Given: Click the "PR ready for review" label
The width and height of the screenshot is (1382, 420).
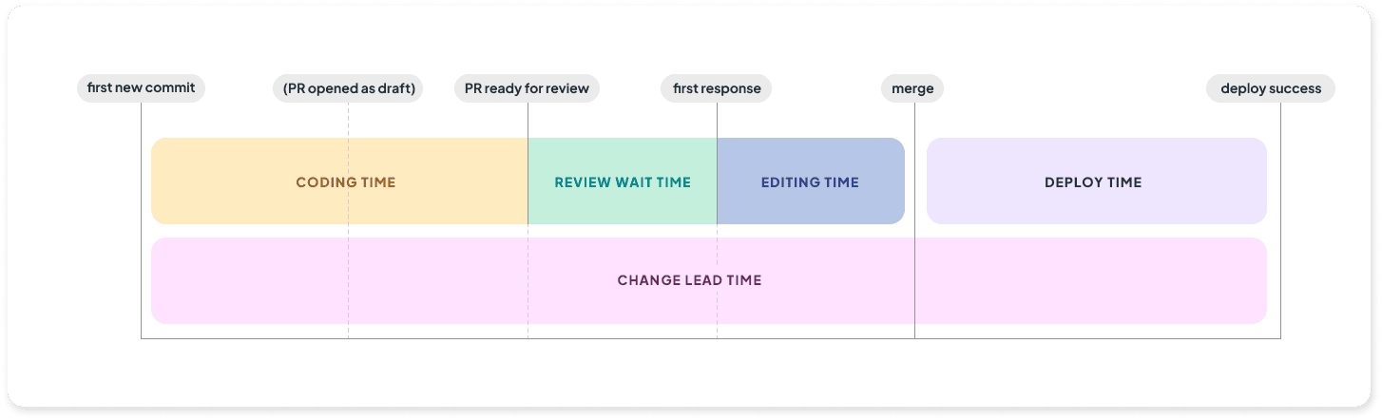Looking at the screenshot, I should tap(527, 88).
